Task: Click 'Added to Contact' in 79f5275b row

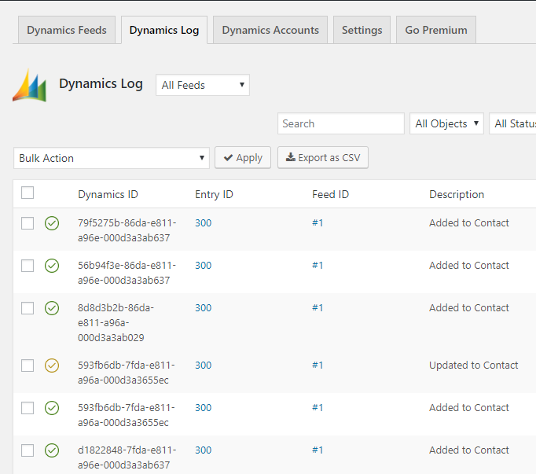Action: [469, 223]
